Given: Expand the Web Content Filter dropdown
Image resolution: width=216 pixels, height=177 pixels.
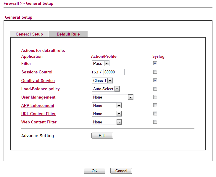Looking at the screenshot, I should pyautogui.click(x=107, y=122).
